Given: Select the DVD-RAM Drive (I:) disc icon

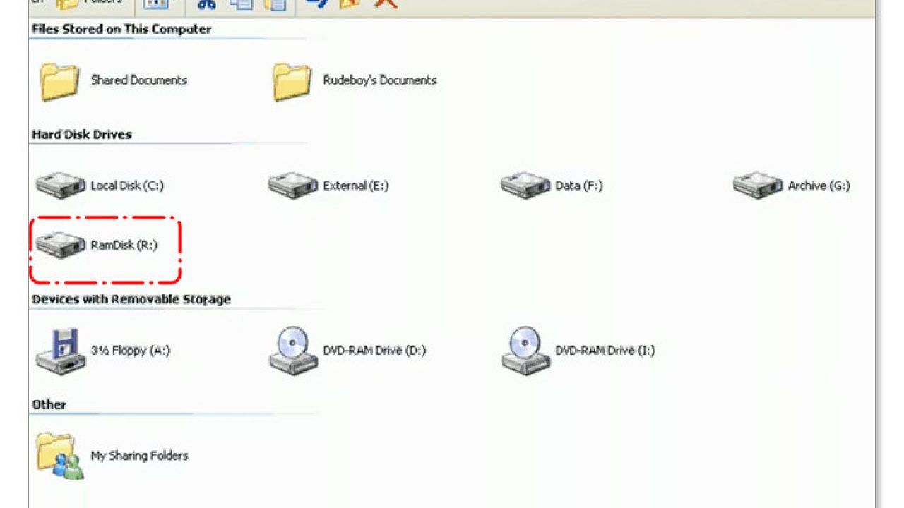Looking at the screenshot, I should pyautogui.click(x=525, y=351).
